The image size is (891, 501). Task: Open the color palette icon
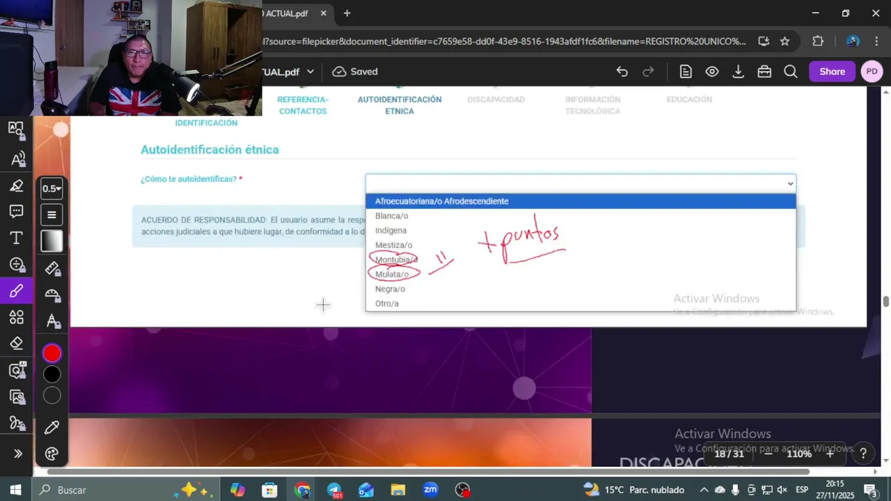[x=52, y=454]
